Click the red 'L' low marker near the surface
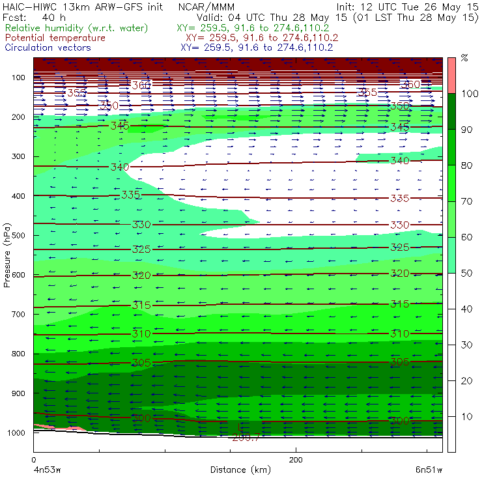Screen dimensions: 482x482 [240, 427]
